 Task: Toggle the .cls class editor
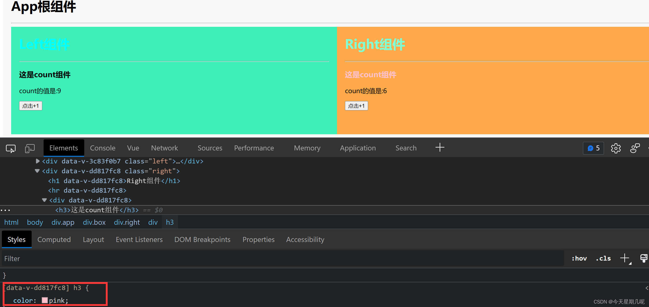(x=603, y=258)
